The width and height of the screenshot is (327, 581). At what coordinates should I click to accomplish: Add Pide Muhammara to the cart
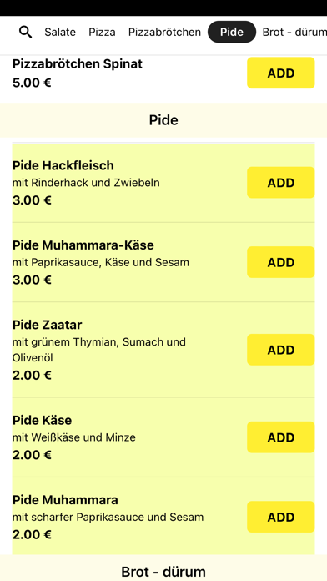click(281, 517)
